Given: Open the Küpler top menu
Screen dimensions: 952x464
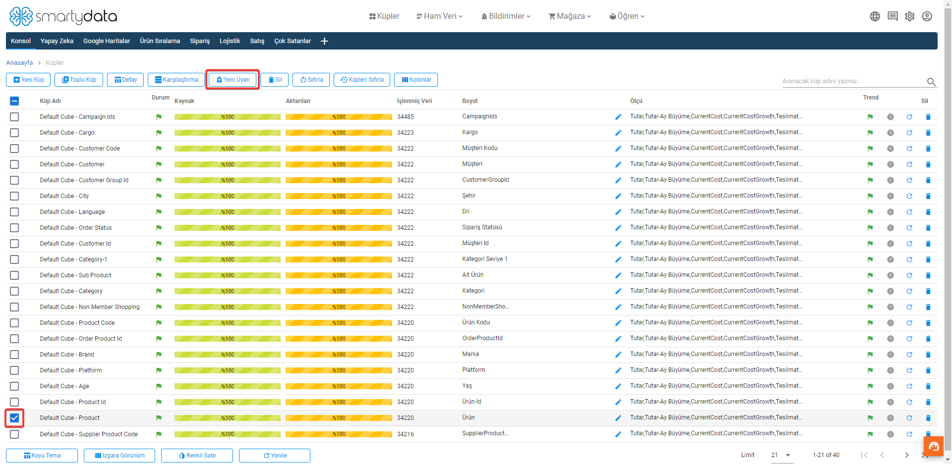Looking at the screenshot, I should point(384,16).
